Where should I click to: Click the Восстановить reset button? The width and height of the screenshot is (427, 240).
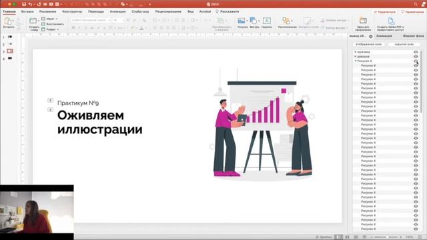(53, 24)
